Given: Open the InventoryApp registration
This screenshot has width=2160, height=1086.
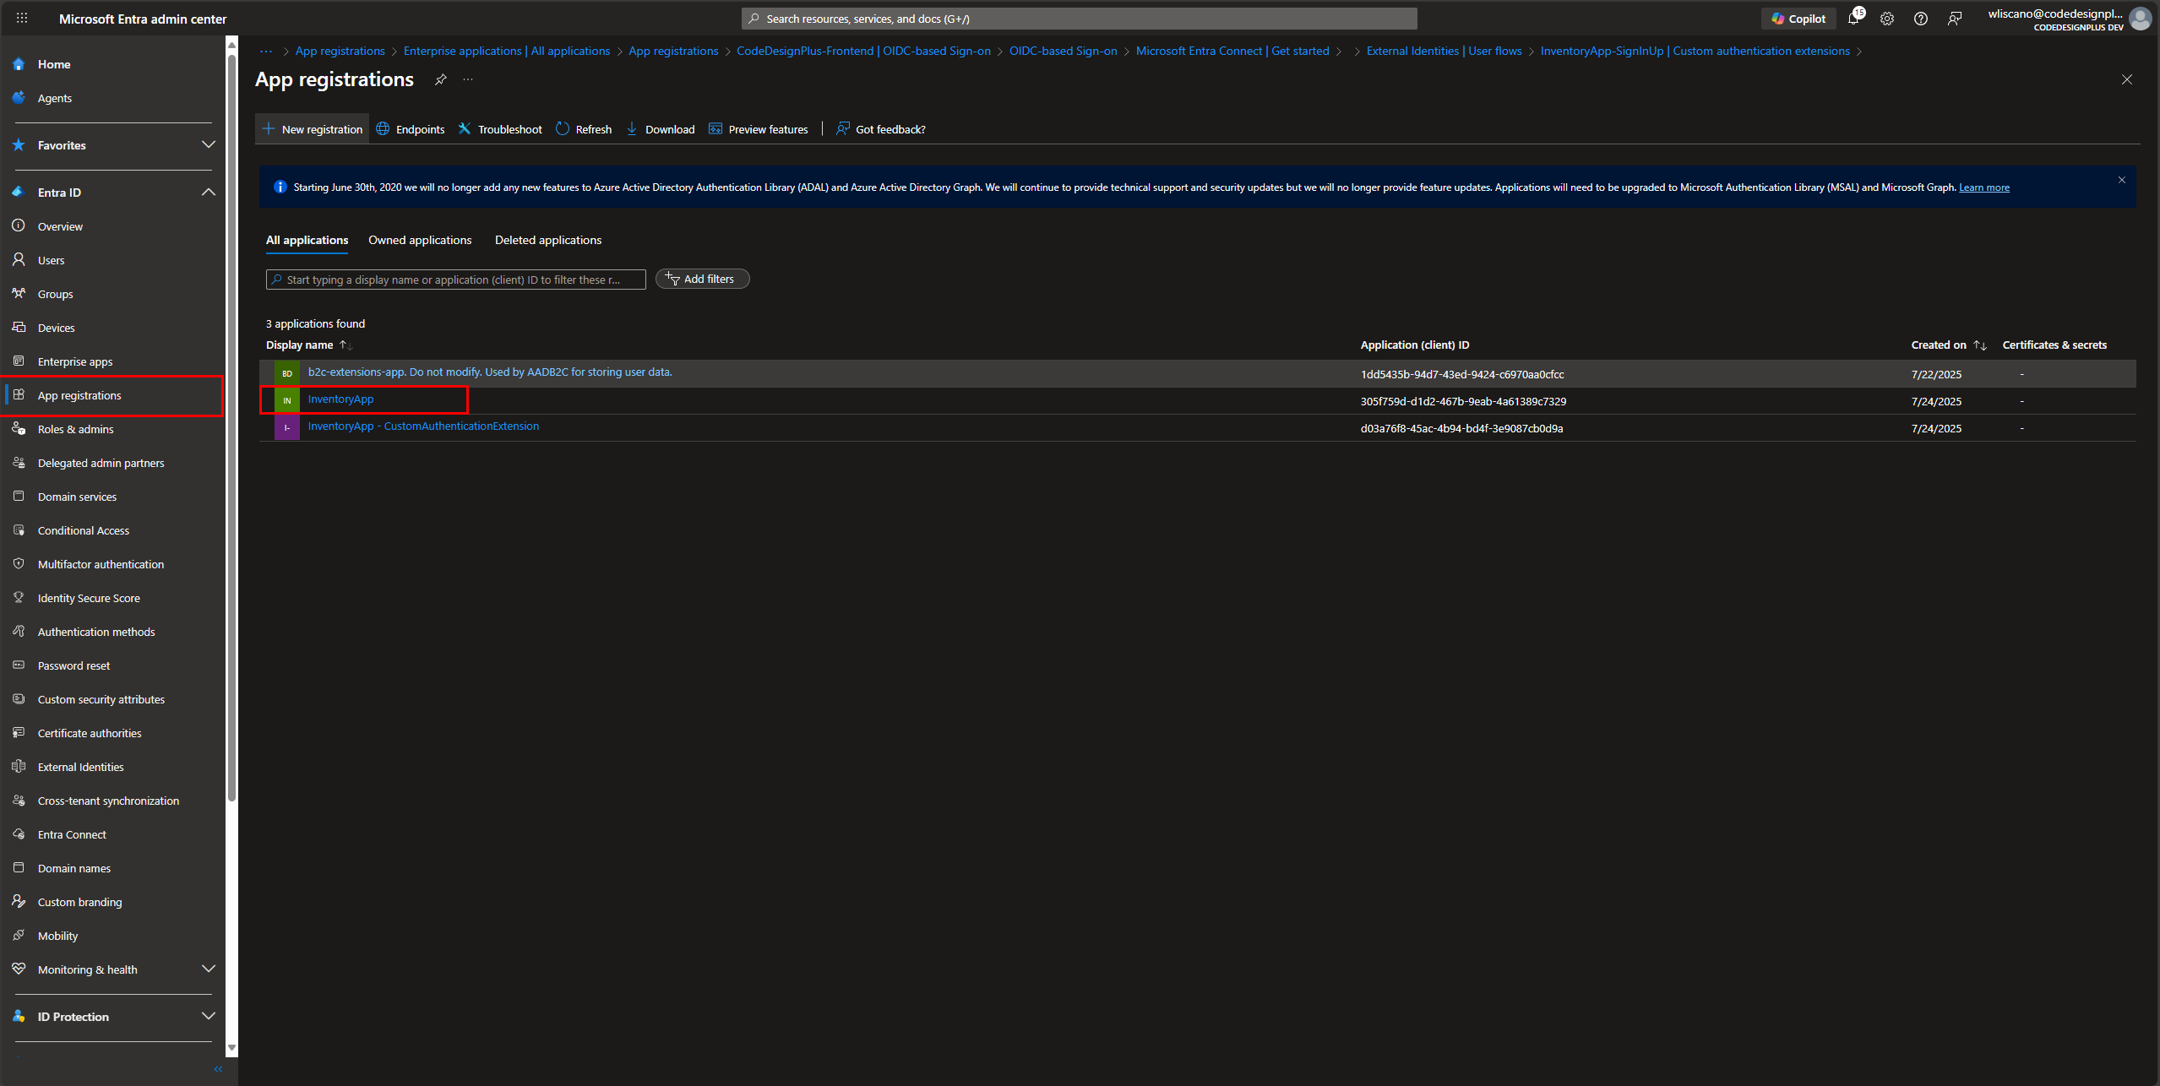Looking at the screenshot, I should click(340, 399).
